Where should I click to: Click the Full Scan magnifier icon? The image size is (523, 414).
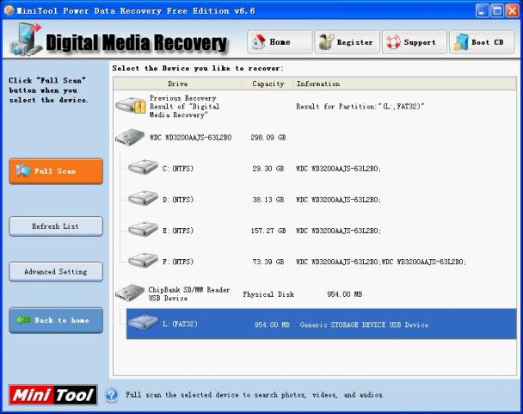pyautogui.click(x=22, y=170)
